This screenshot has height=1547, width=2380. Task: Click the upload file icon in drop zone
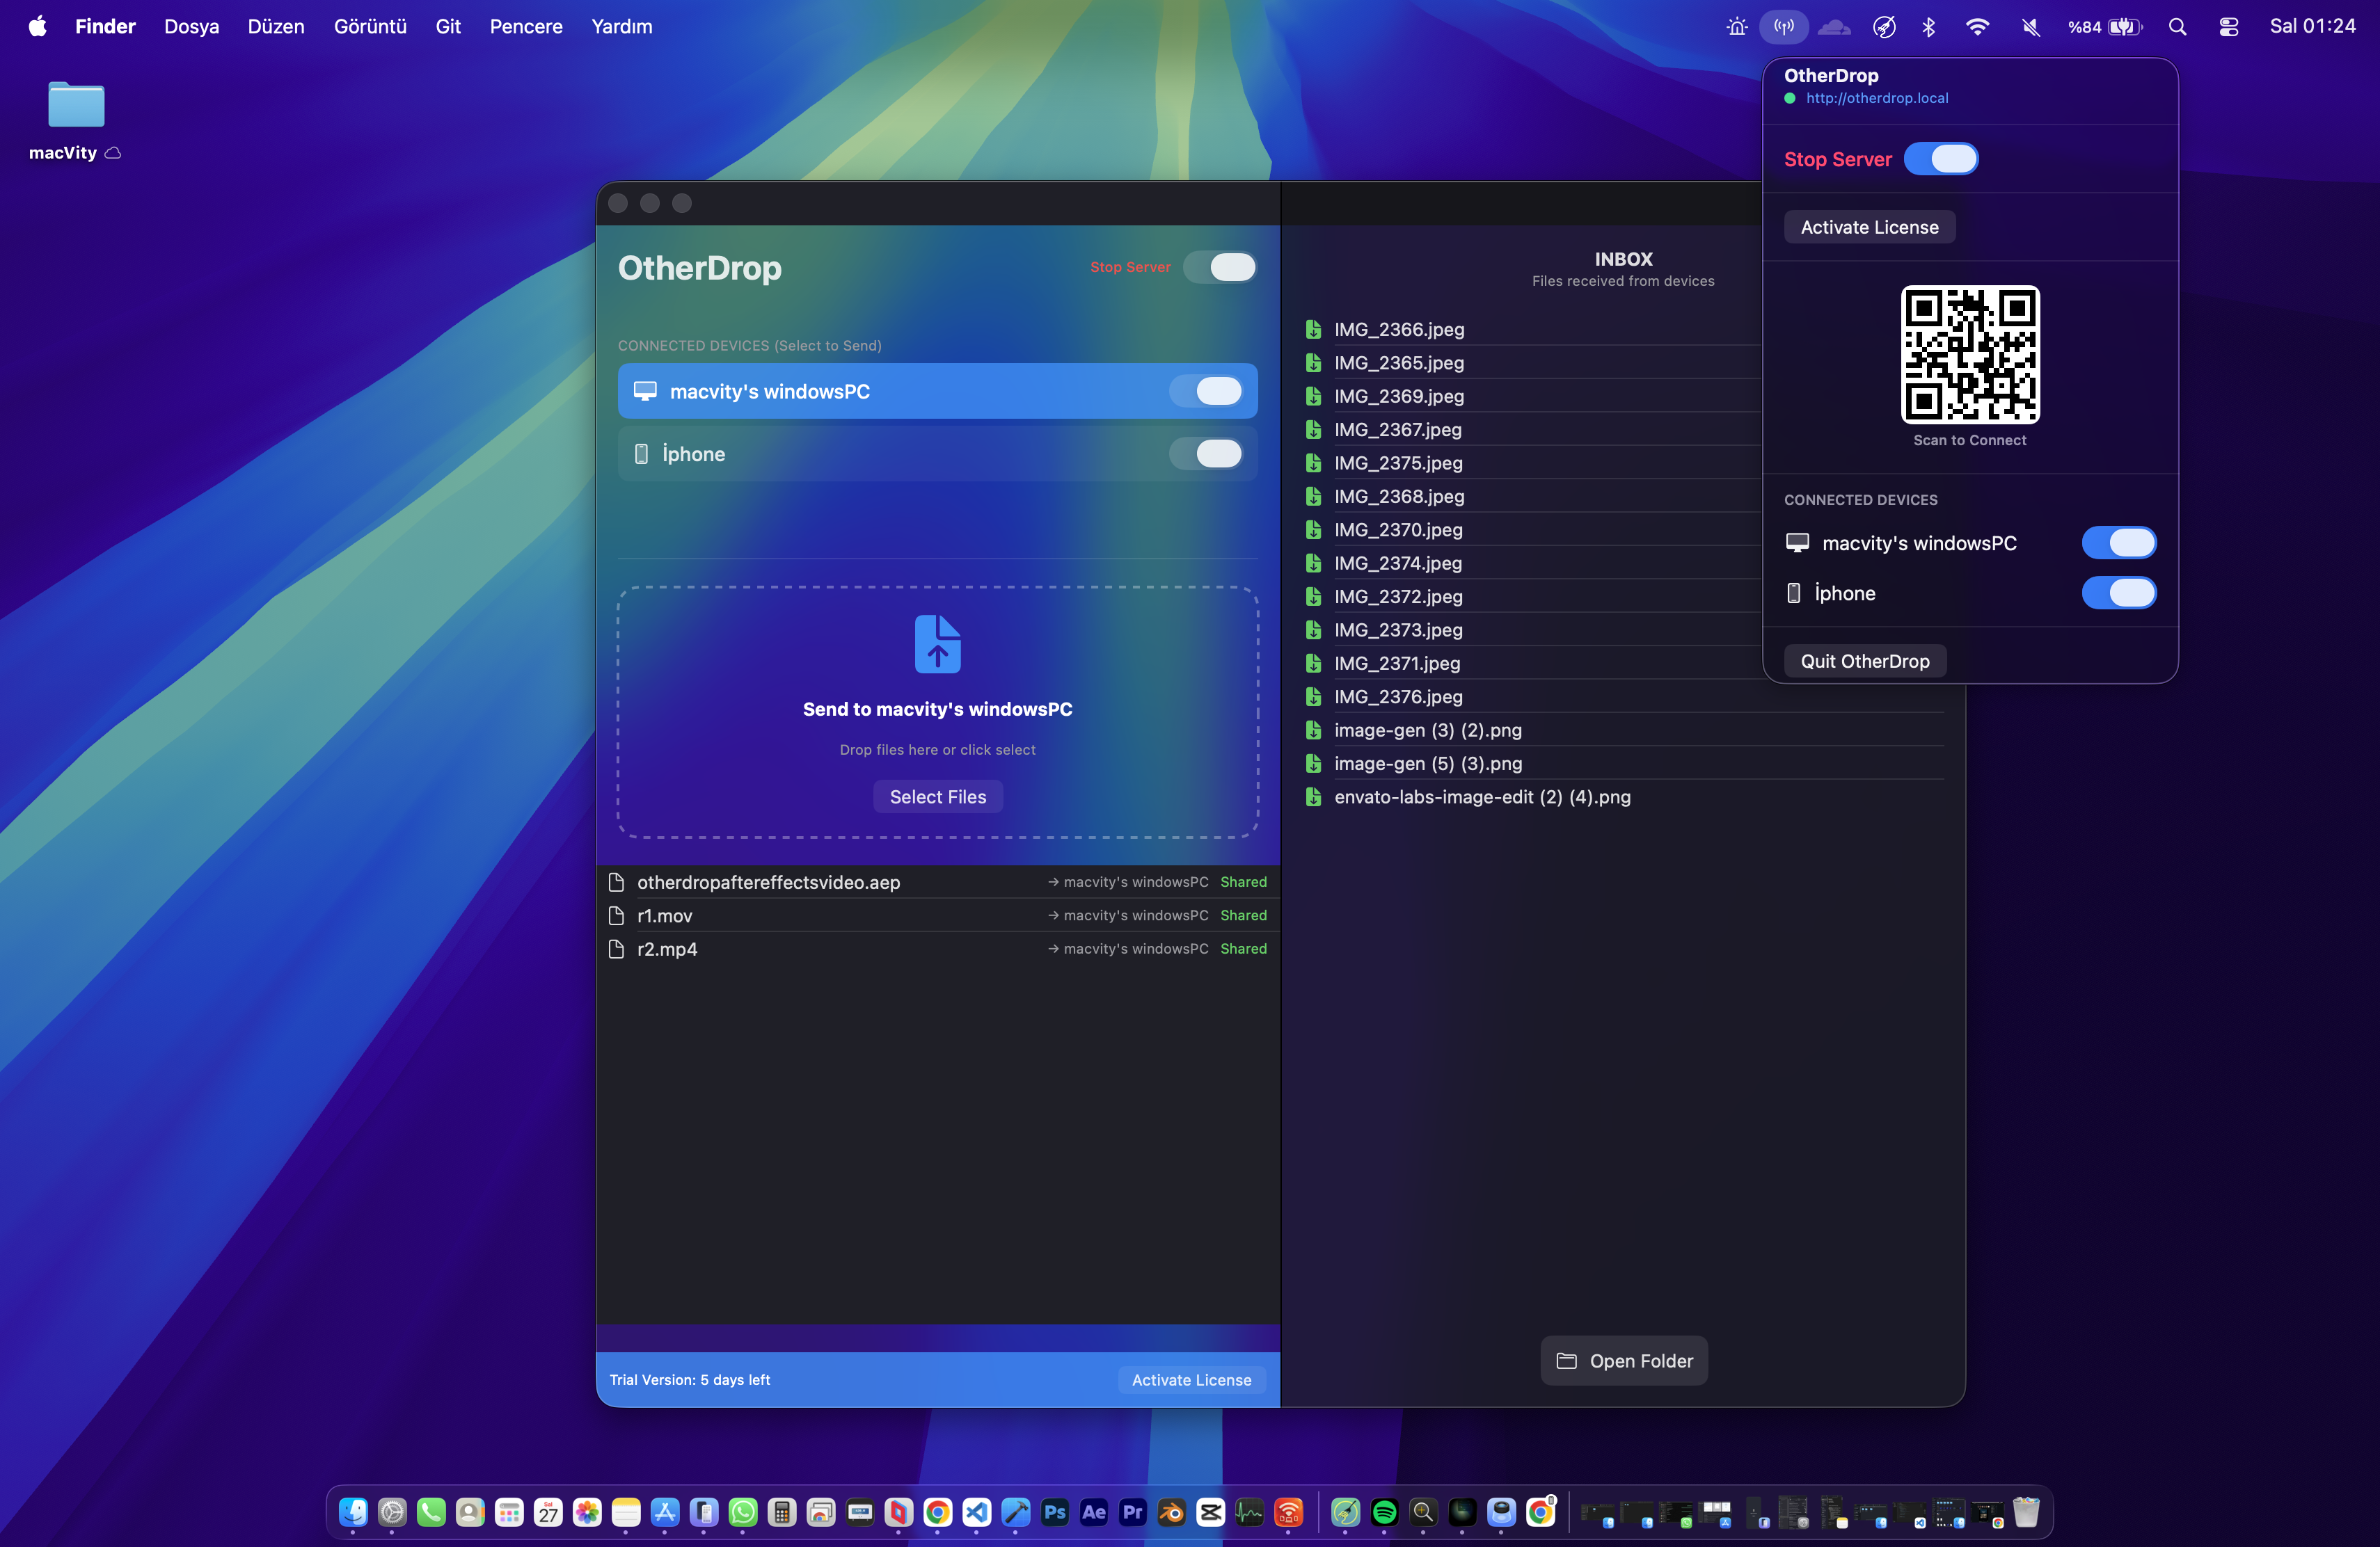937,643
